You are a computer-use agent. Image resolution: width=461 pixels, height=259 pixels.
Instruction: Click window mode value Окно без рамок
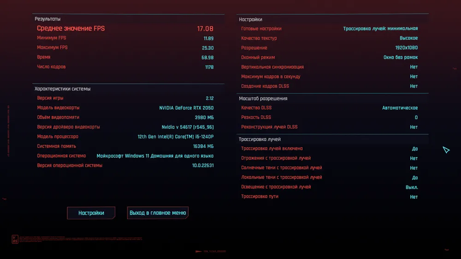coord(401,58)
